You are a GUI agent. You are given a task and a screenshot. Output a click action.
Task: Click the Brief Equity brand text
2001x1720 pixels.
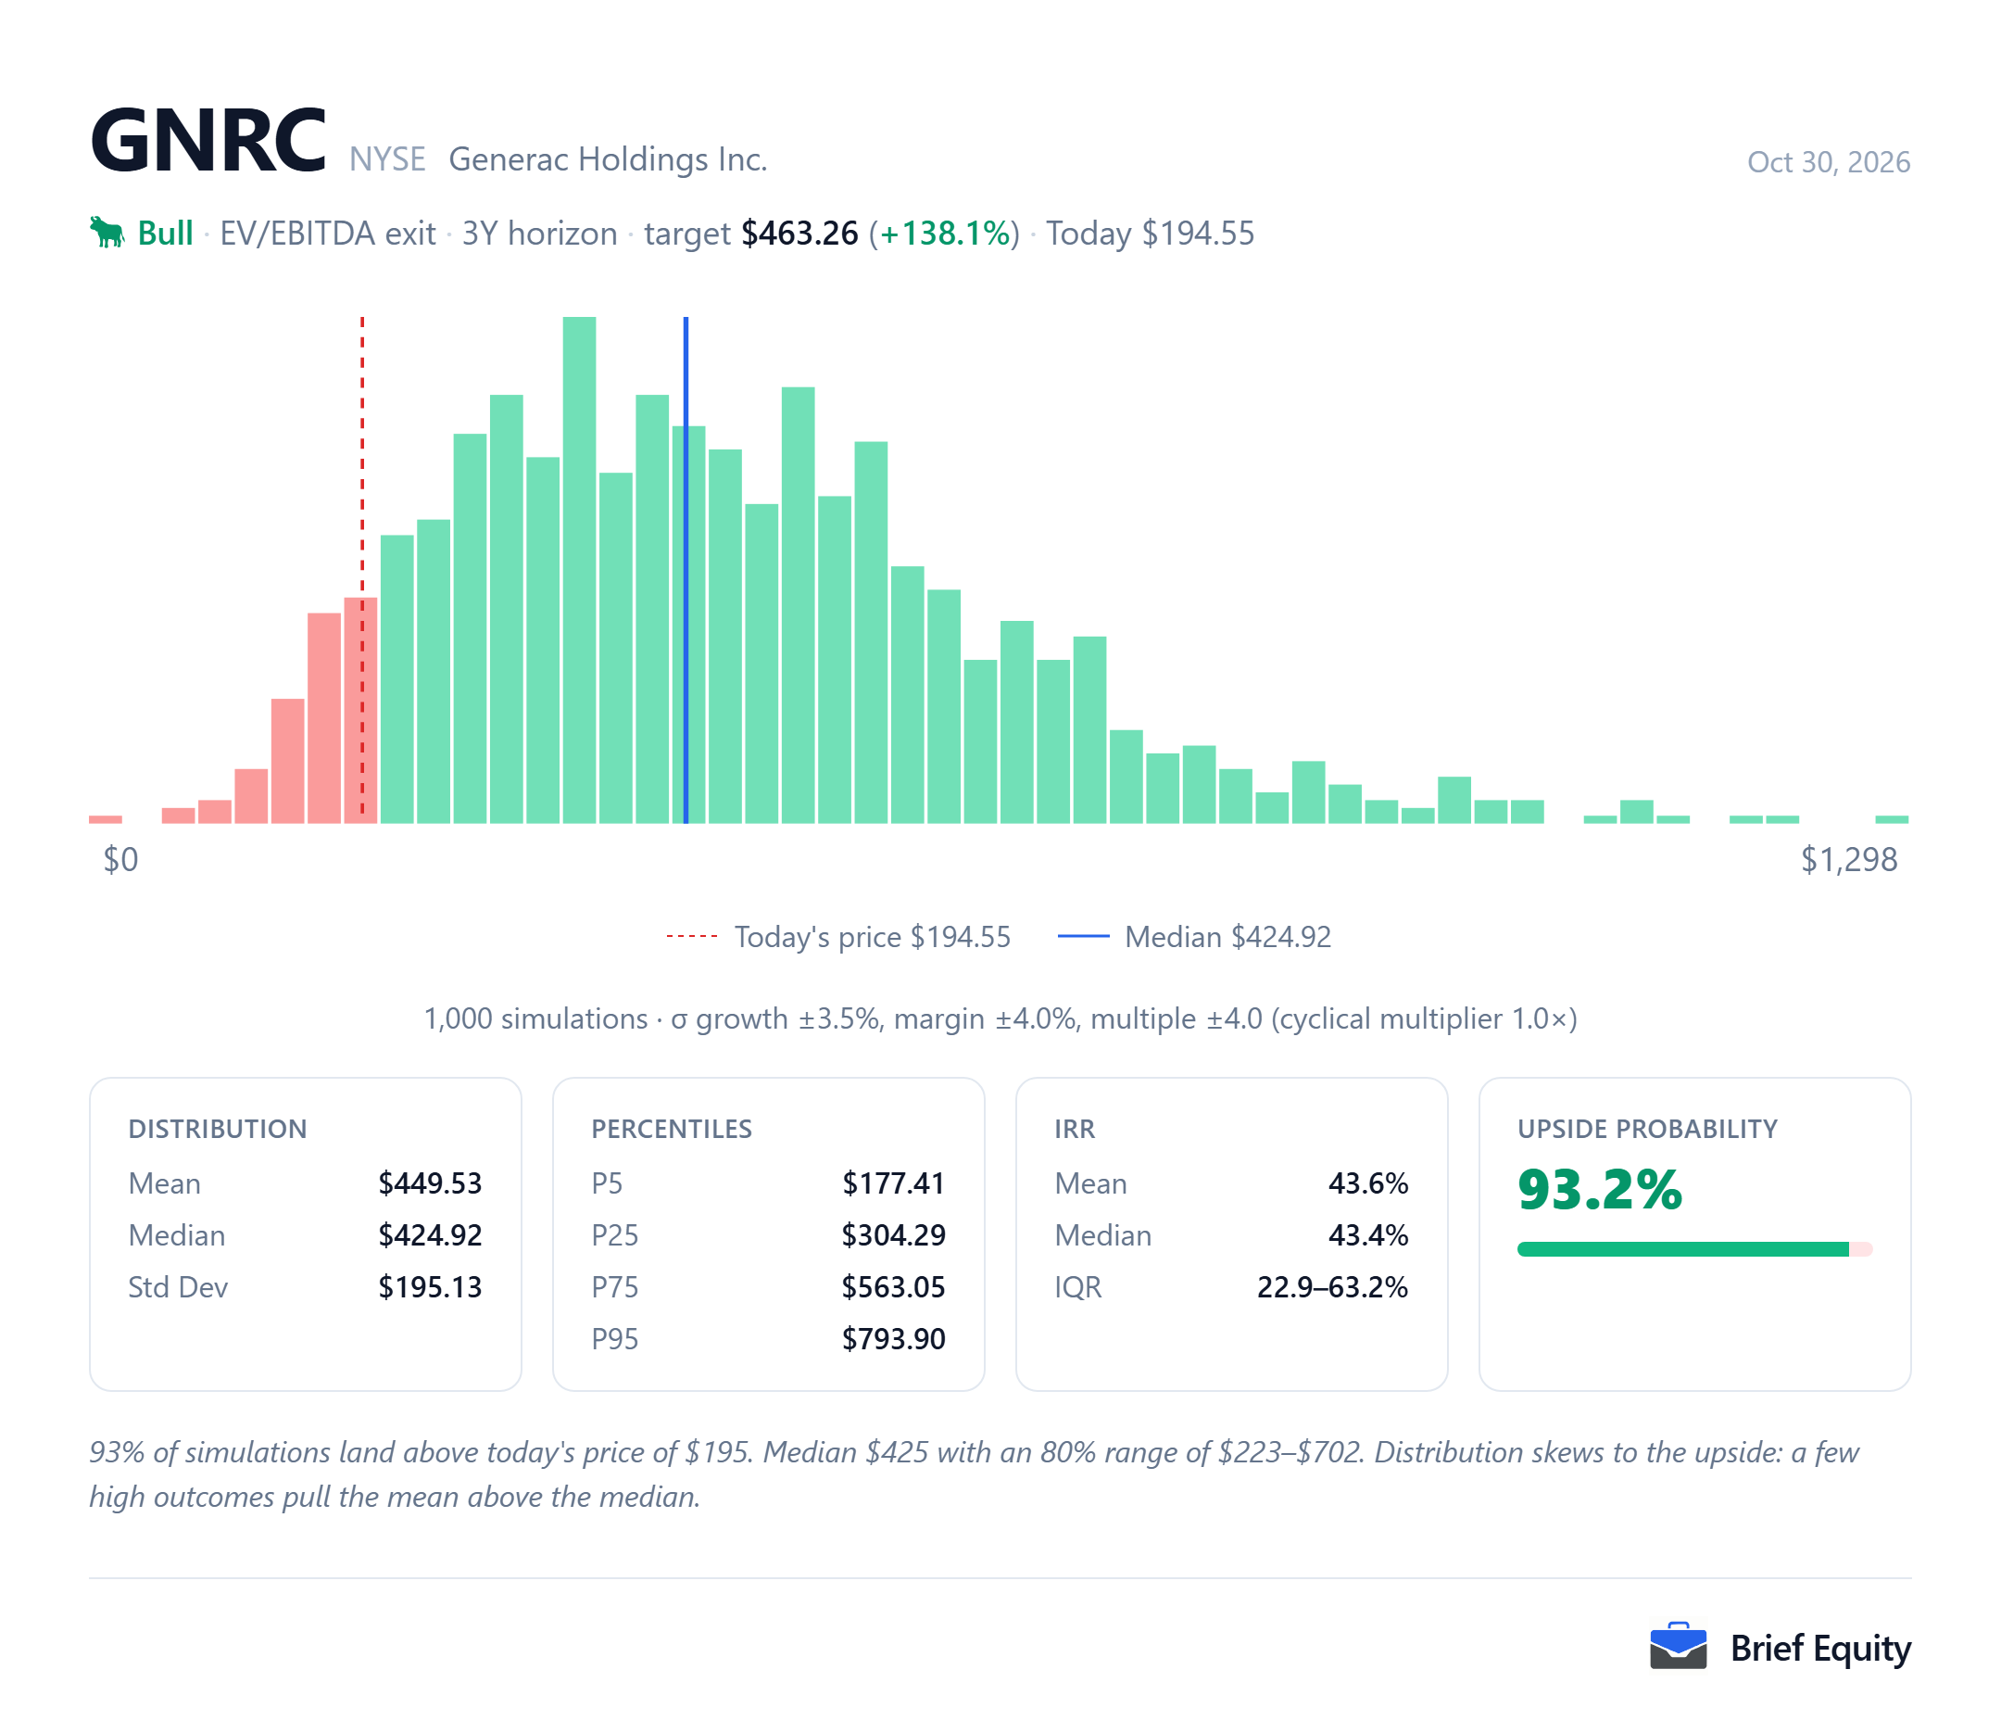[x=1820, y=1648]
